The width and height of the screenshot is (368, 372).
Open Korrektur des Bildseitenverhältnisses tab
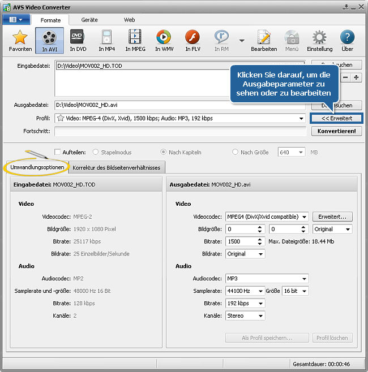[x=117, y=167]
